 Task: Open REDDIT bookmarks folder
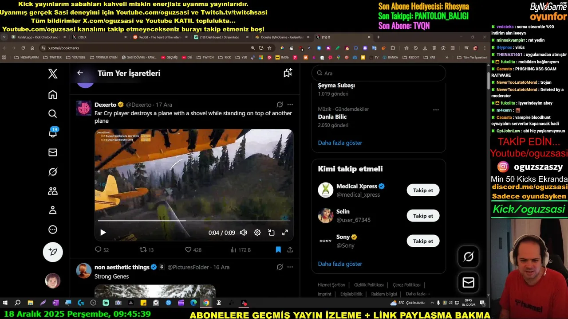(x=410, y=57)
